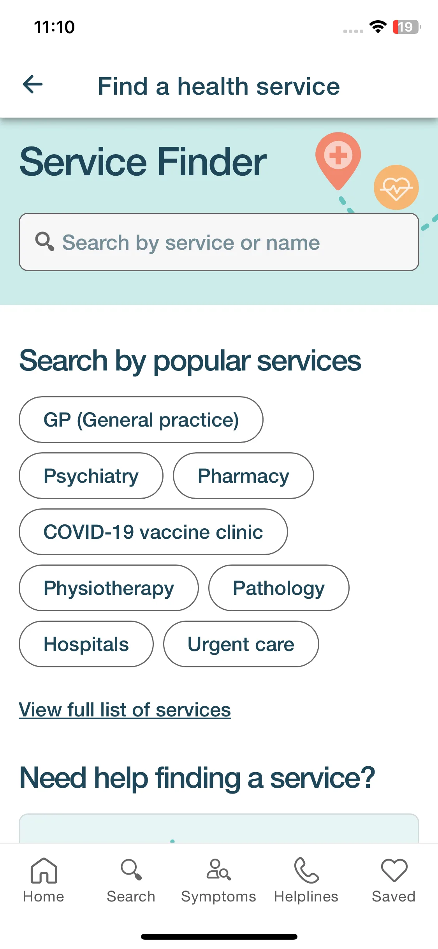Open the Home tab icon
Screen dimensions: 438x949
click(x=44, y=870)
